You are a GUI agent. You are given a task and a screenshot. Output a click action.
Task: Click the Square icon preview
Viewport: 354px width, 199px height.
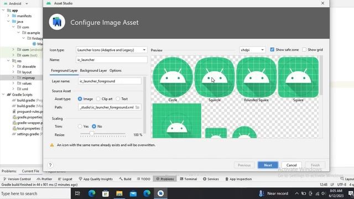(x=298, y=77)
